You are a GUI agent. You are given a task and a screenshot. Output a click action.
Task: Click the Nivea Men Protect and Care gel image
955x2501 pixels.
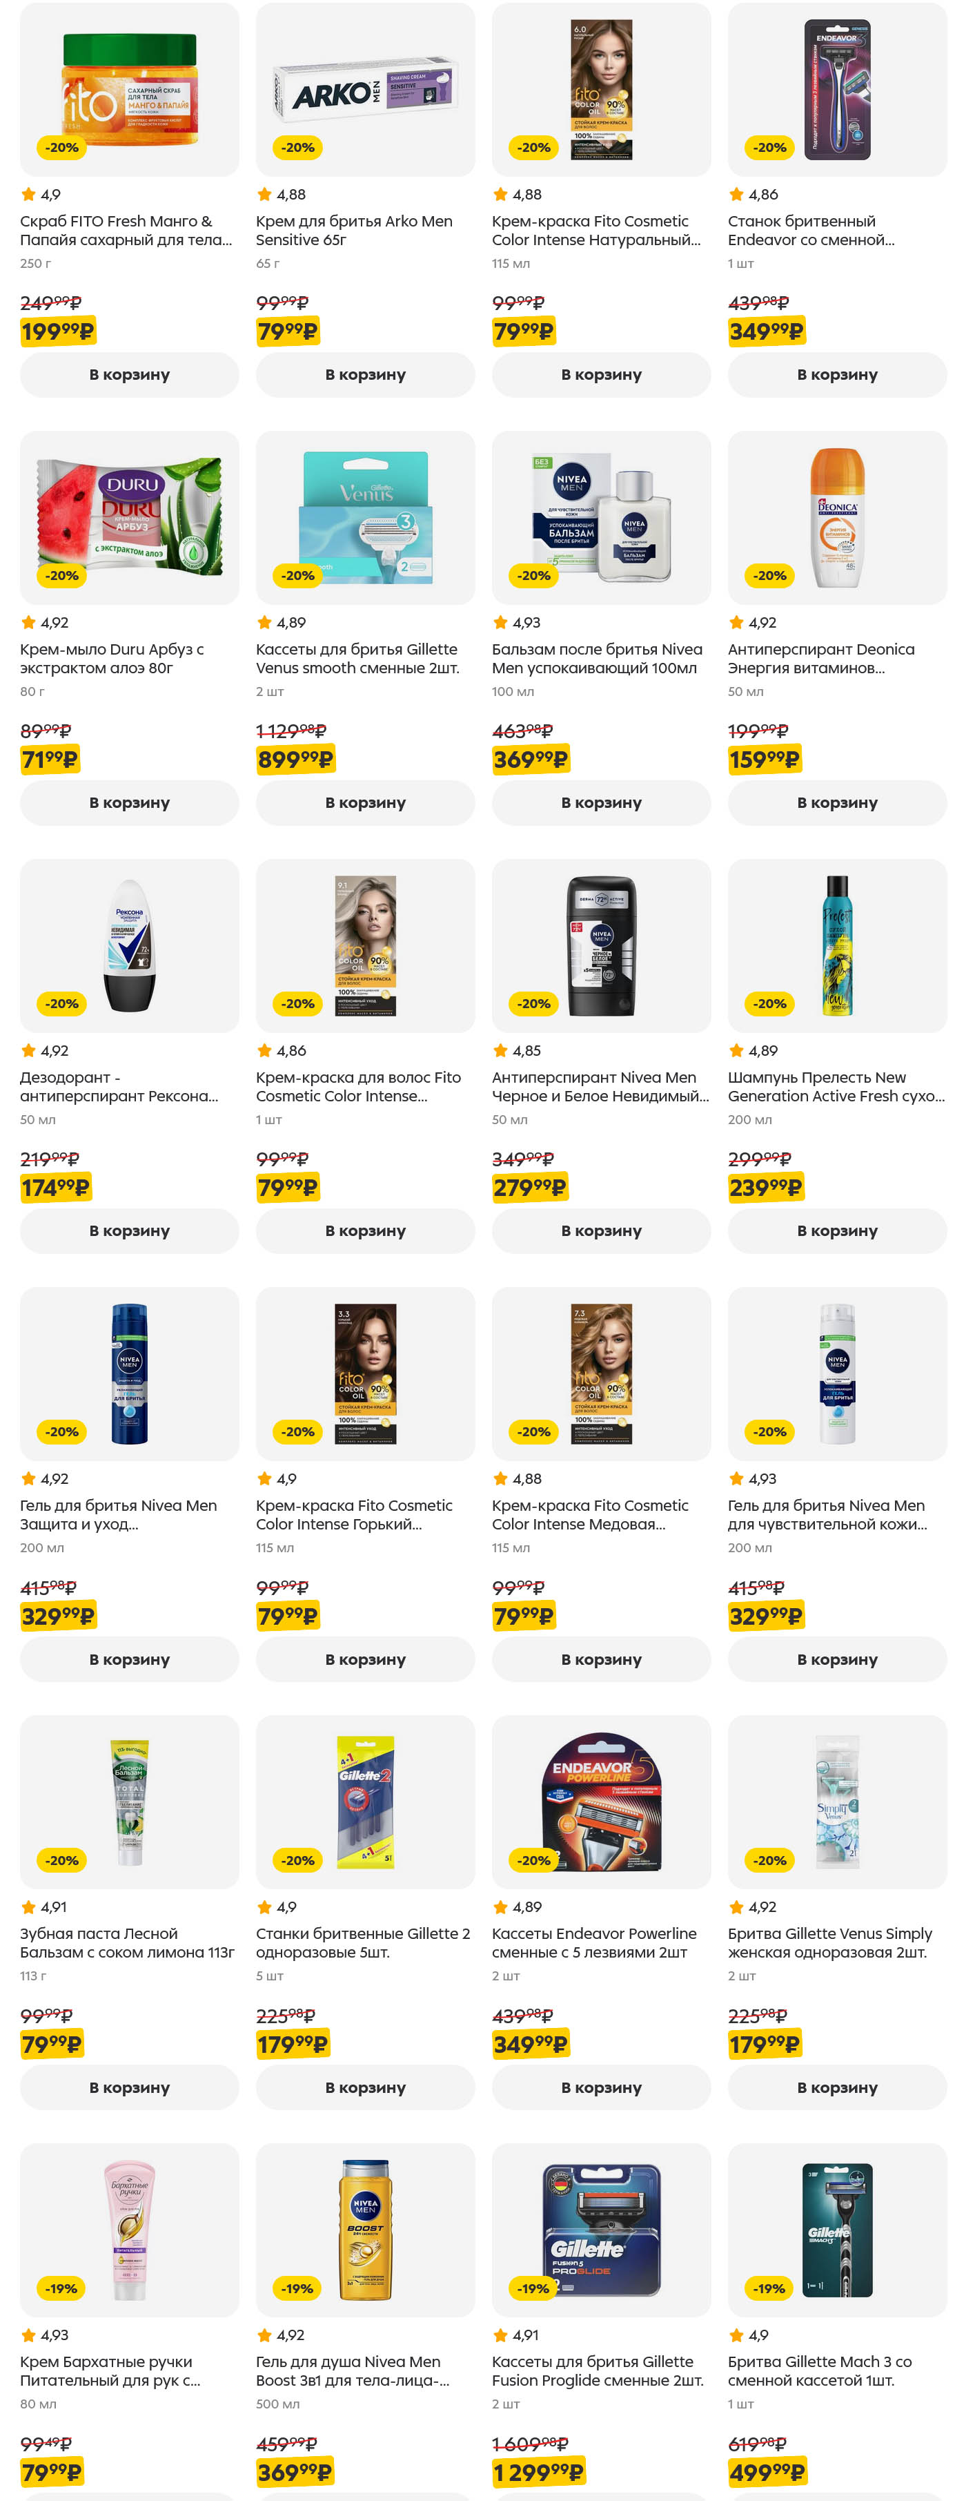(129, 1374)
